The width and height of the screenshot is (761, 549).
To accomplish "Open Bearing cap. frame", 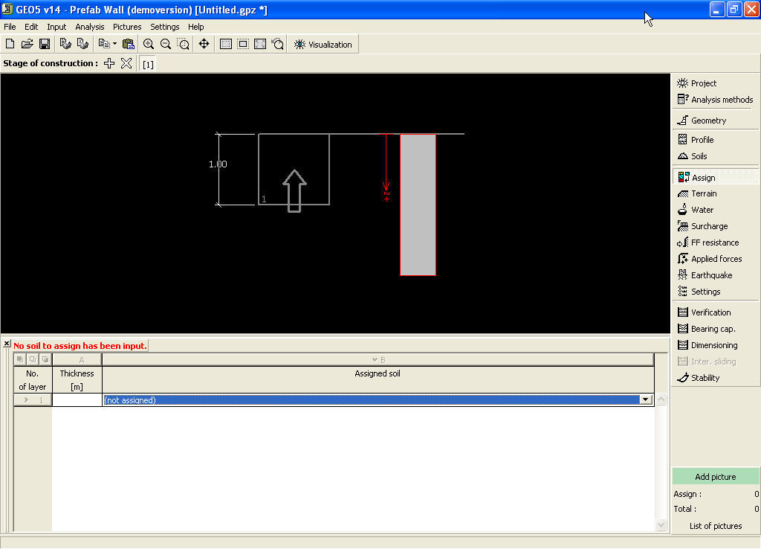I will coord(716,329).
